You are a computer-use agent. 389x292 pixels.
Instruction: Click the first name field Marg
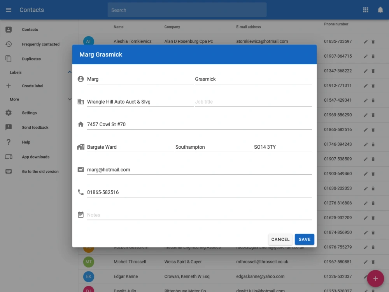point(140,79)
